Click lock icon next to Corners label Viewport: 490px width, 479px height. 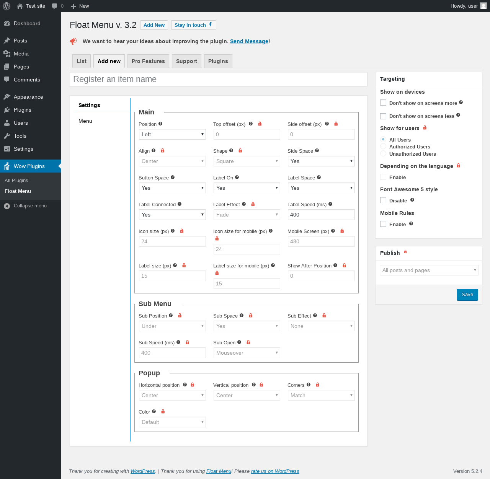tap(318, 385)
